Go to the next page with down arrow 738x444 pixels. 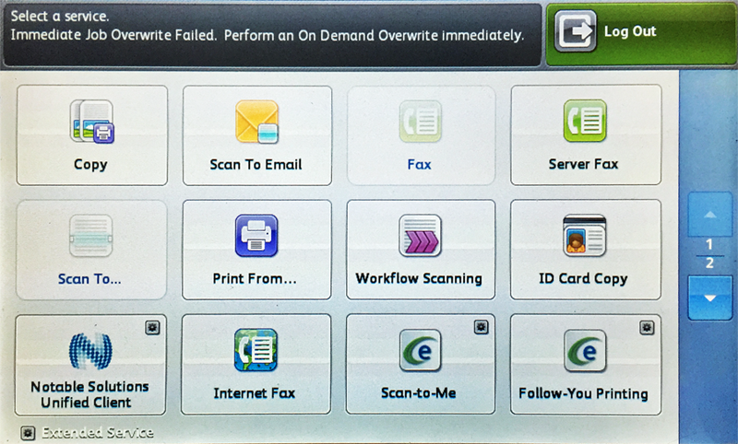[x=709, y=298]
